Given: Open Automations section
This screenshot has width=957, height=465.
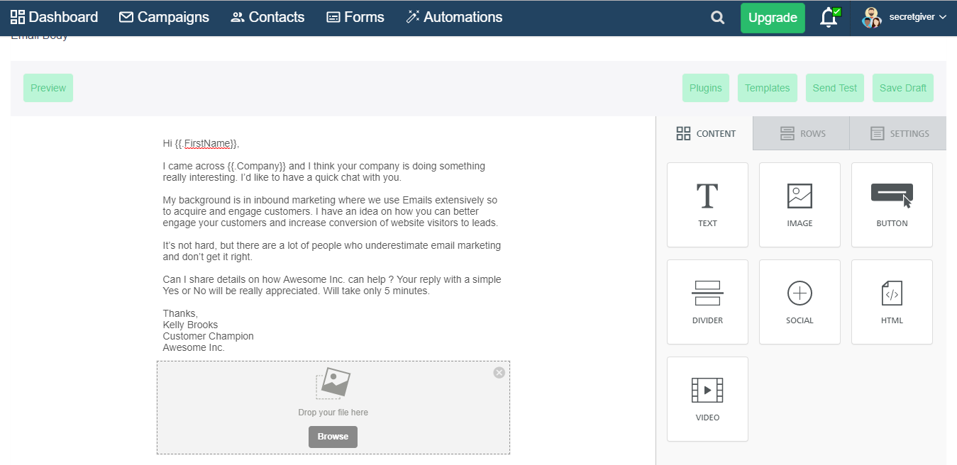Looking at the screenshot, I should 454,17.
